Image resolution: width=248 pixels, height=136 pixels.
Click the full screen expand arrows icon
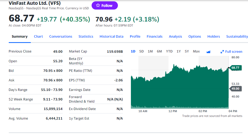(222, 52)
